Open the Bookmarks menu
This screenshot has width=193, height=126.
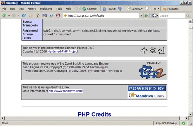tap(46, 9)
